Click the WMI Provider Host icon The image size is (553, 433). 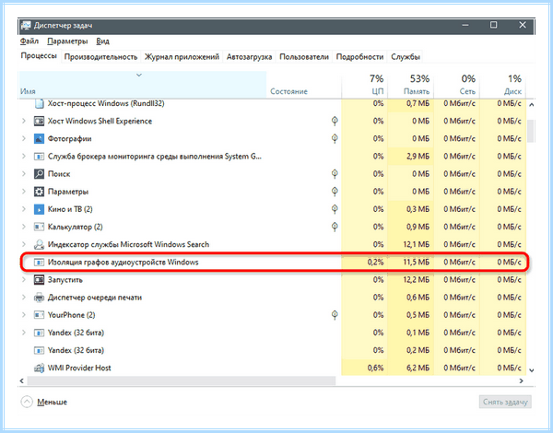pyautogui.click(x=39, y=368)
